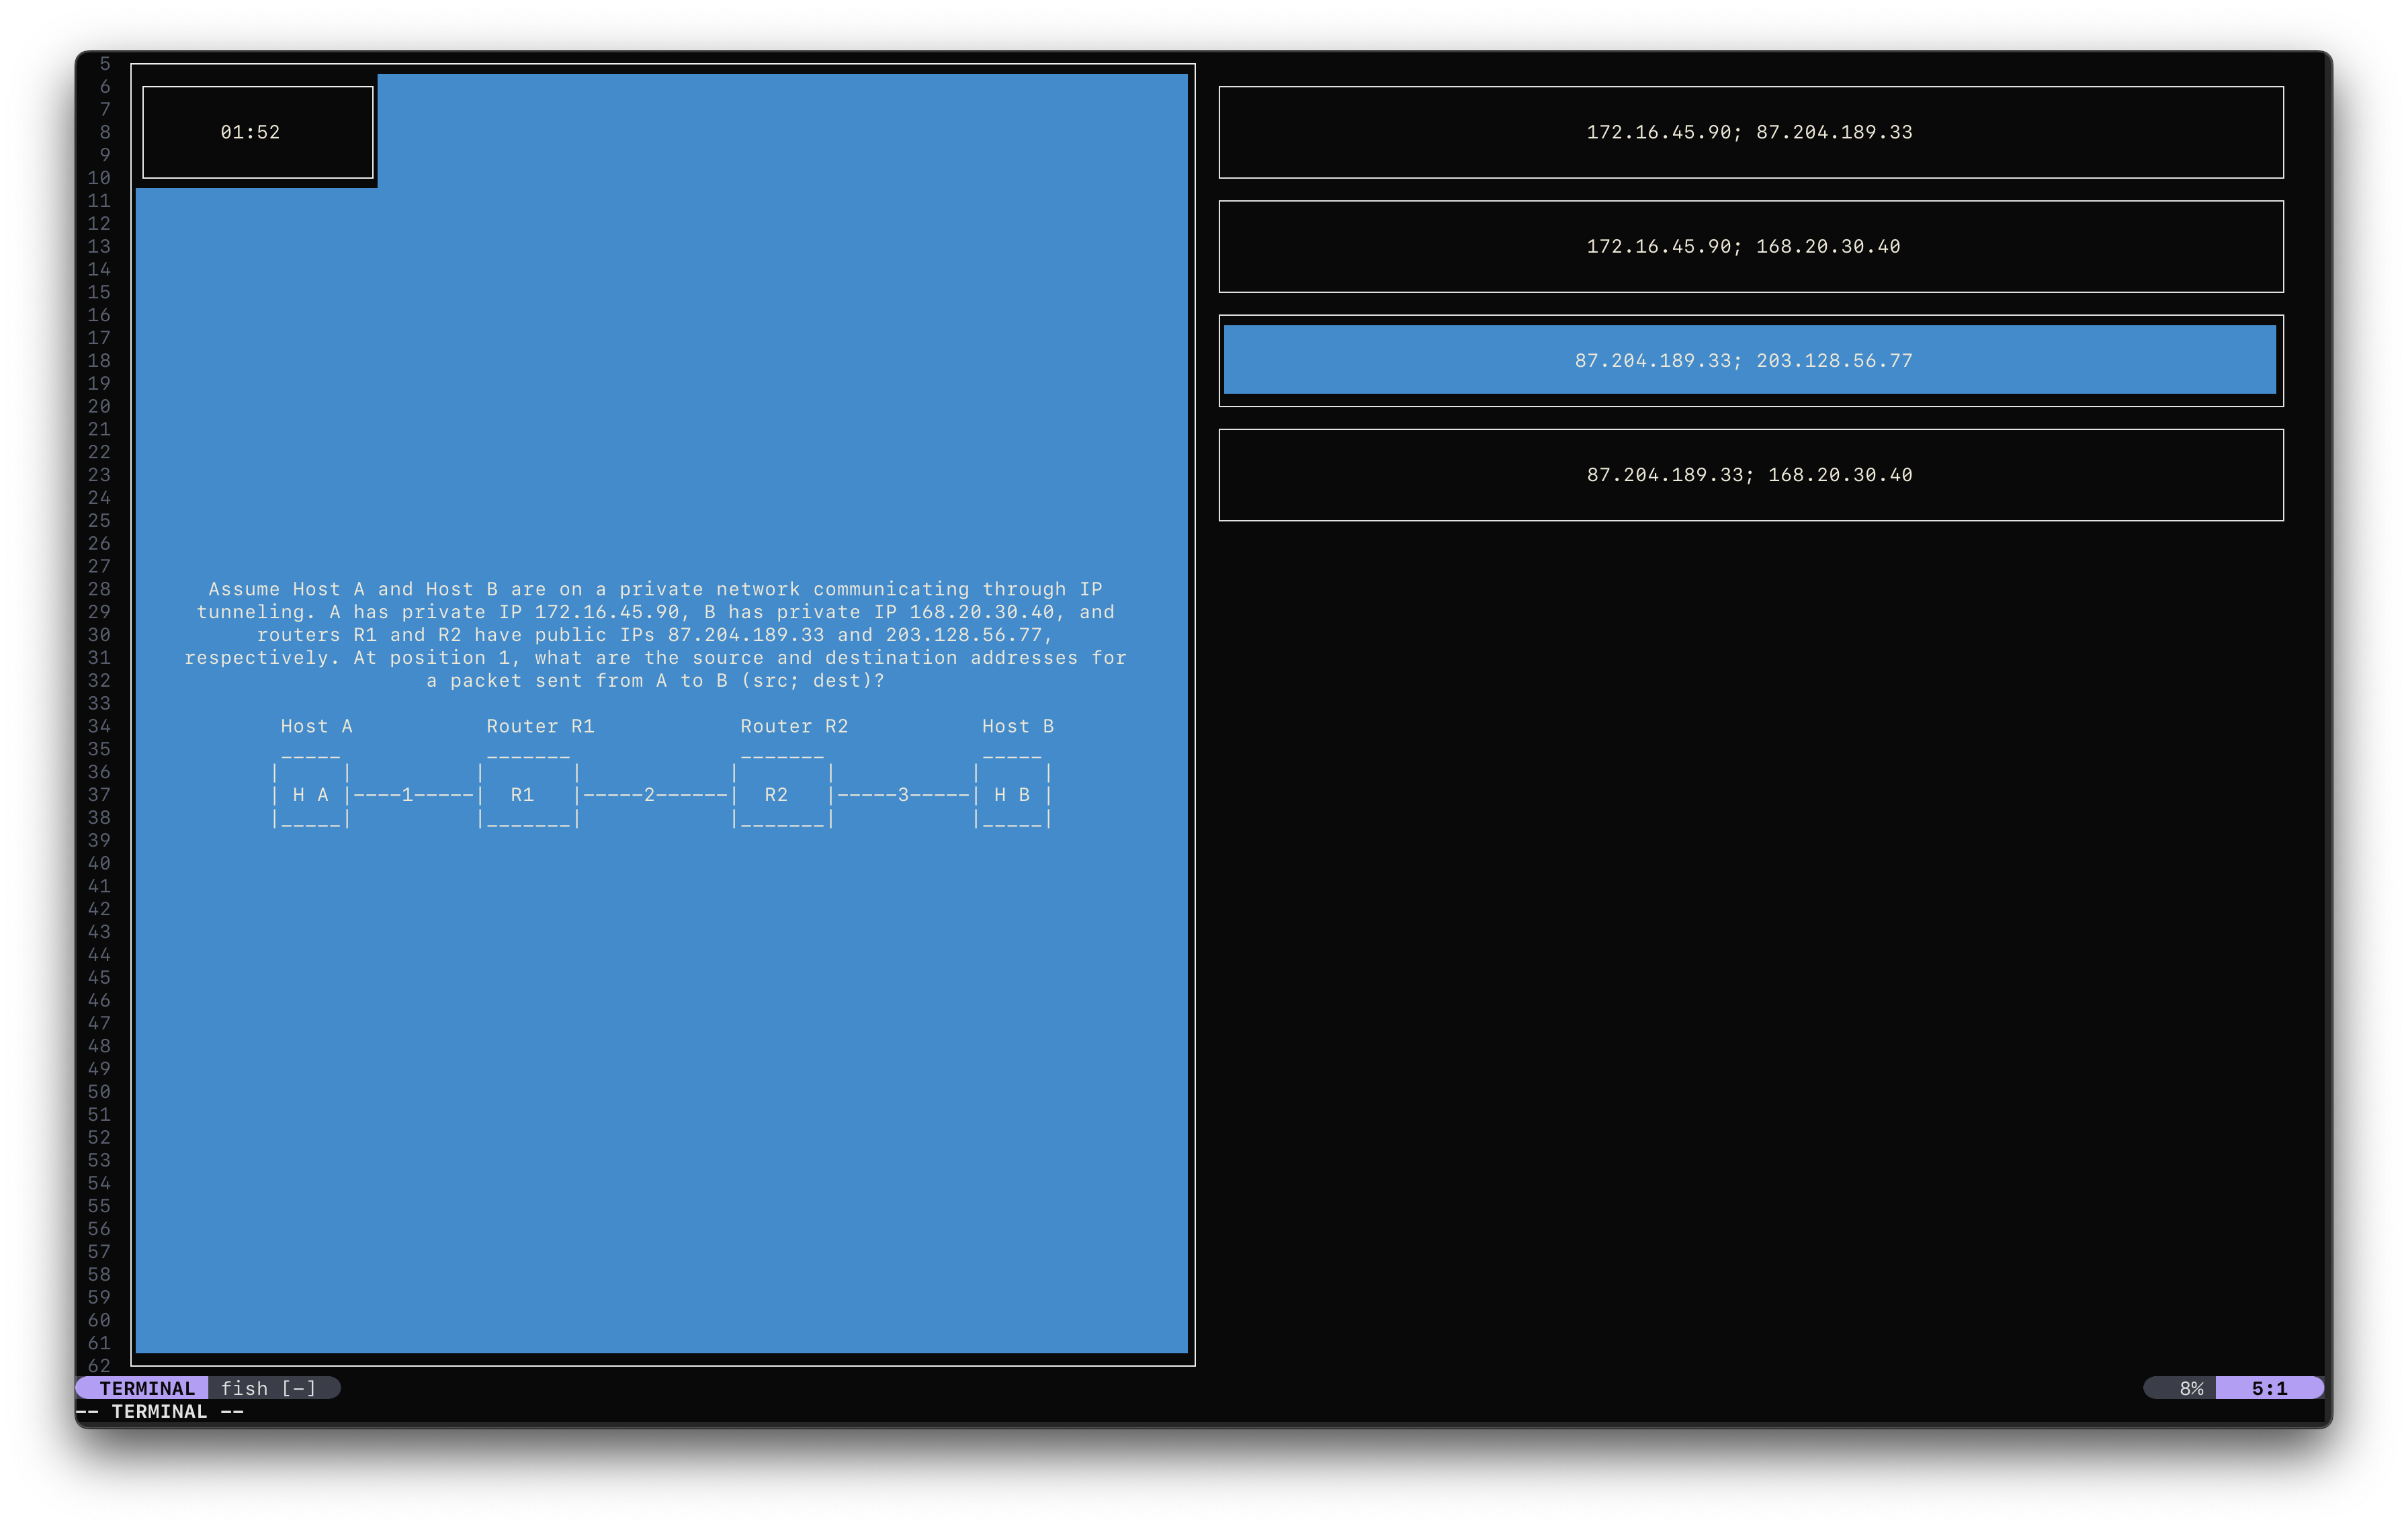Click the H A host box in diagram
Image resolution: width=2408 pixels, height=1528 pixels.
point(311,795)
